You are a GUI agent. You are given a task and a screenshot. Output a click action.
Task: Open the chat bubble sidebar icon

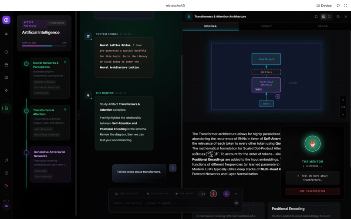pos(6,52)
